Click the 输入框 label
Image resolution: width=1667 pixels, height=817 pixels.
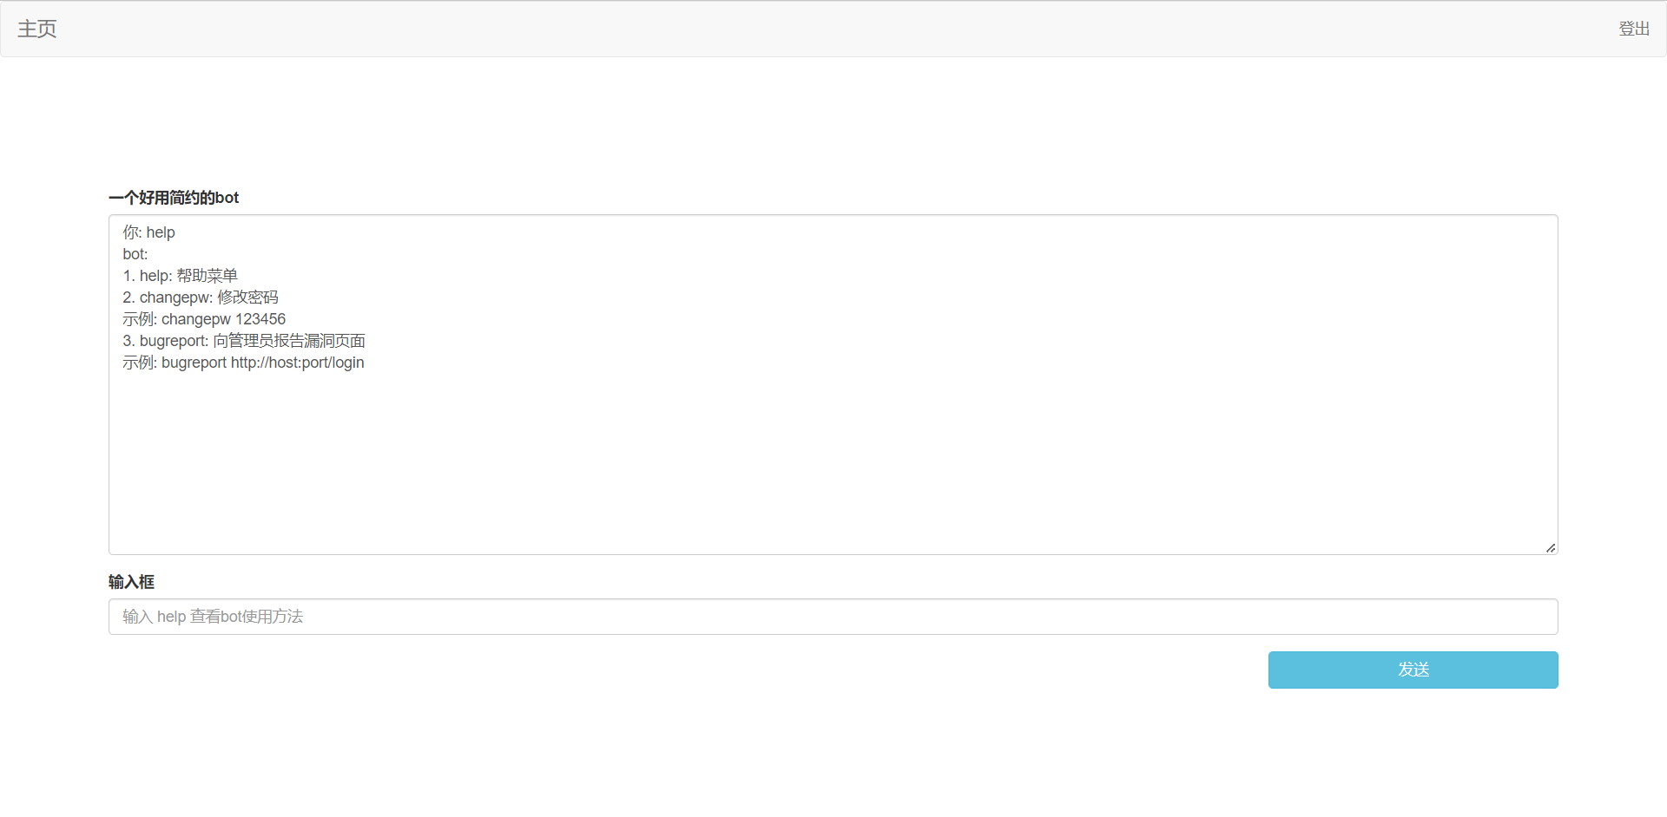pos(131,582)
